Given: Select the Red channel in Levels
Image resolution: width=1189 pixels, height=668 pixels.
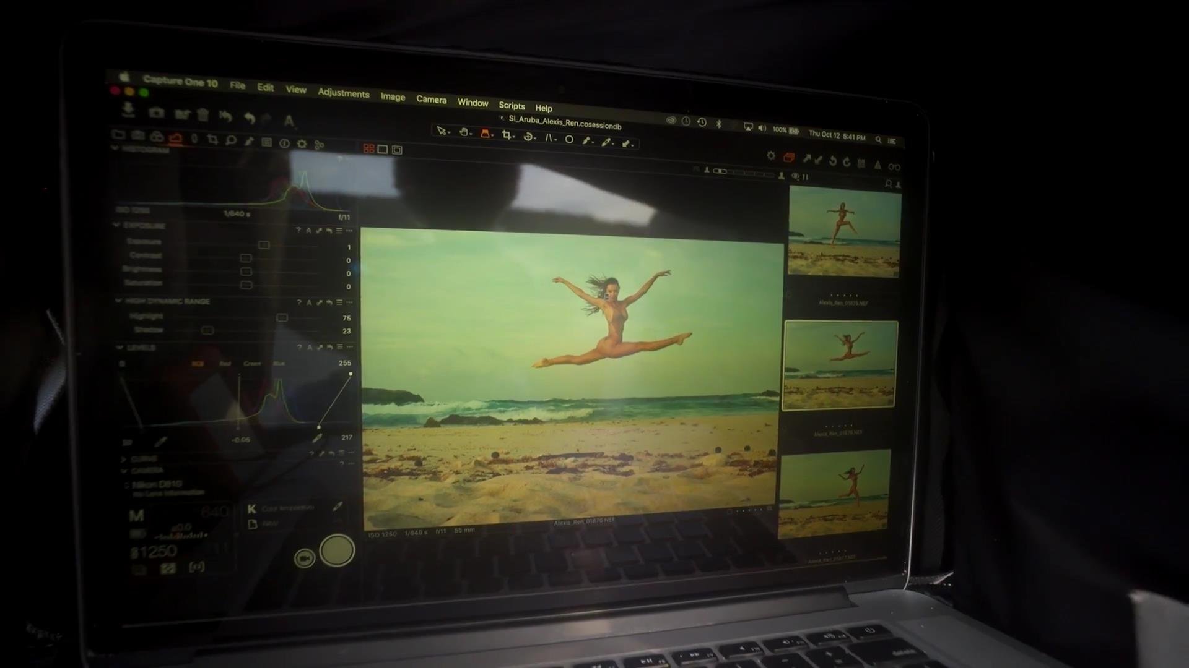Looking at the screenshot, I should tap(225, 364).
